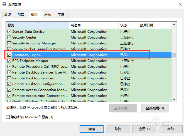The width and height of the screenshot is (184, 136).
Task: Open the 工具 tab
Action: point(61,15)
